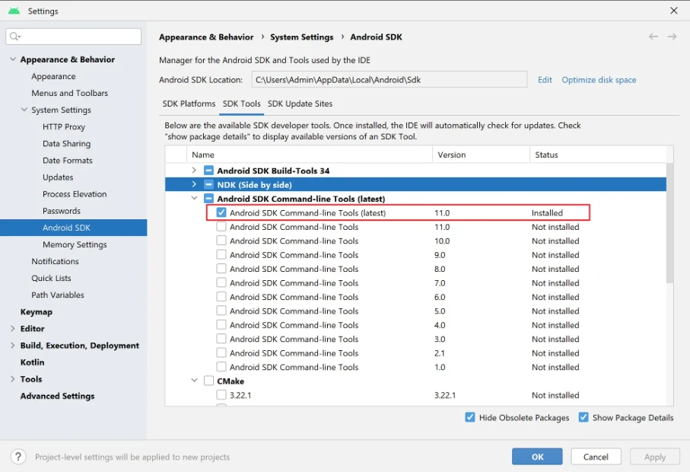
Task: Open Data Sharing settings
Action: click(x=66, y=144)
